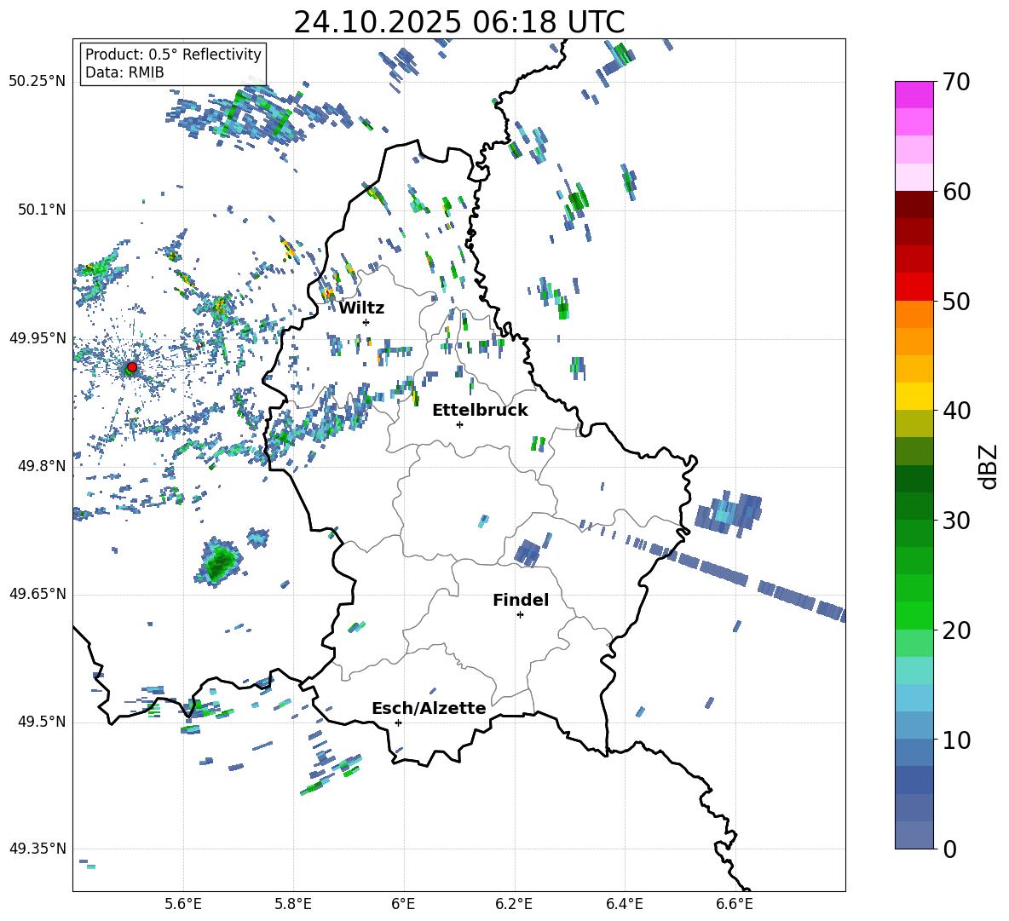
Task: Click the red radar location marker
Action: pos(131,367)
